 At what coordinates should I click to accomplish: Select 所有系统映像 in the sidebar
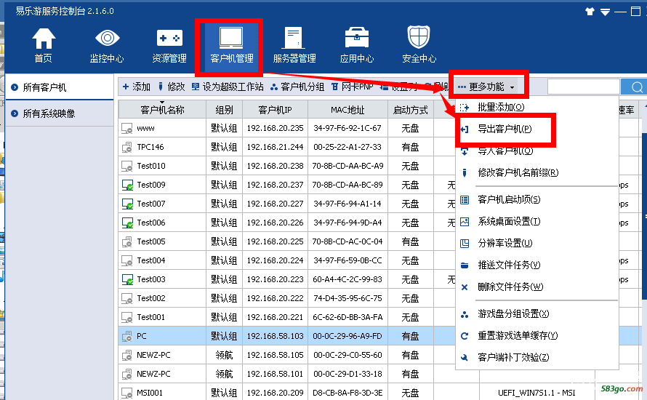click(x=60, y=113)
